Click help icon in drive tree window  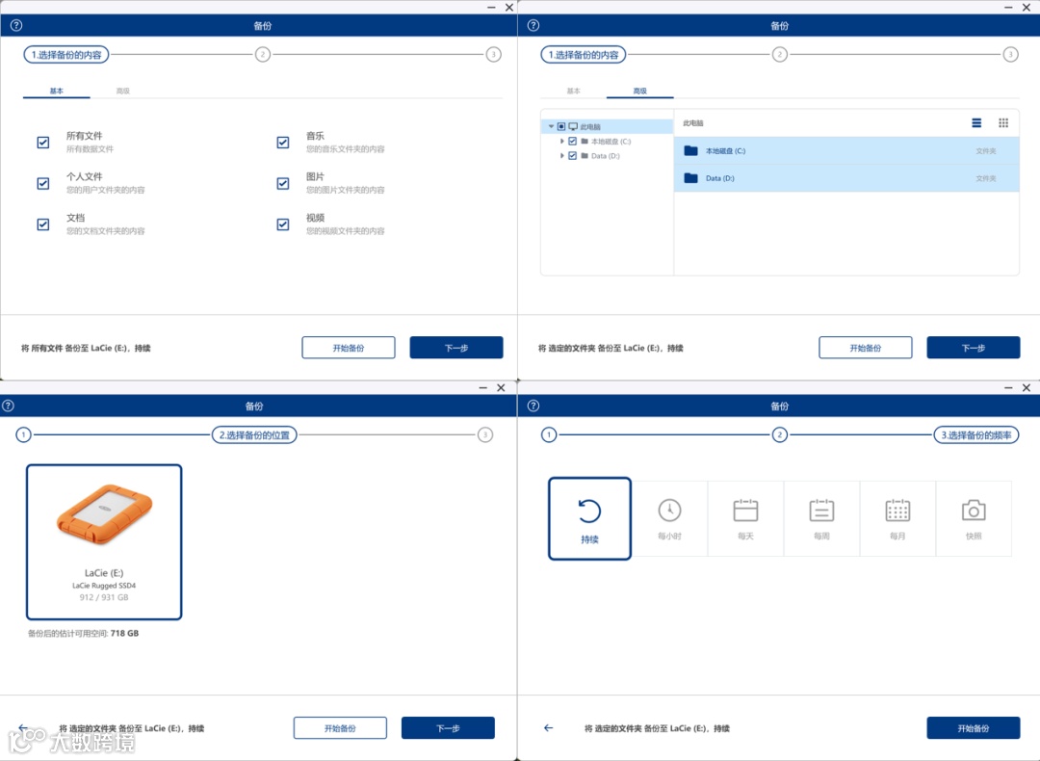coord(533,25)
